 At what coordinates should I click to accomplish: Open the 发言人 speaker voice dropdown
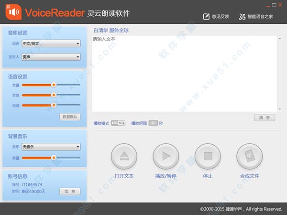pyautogui.click(x=51, y=57)
